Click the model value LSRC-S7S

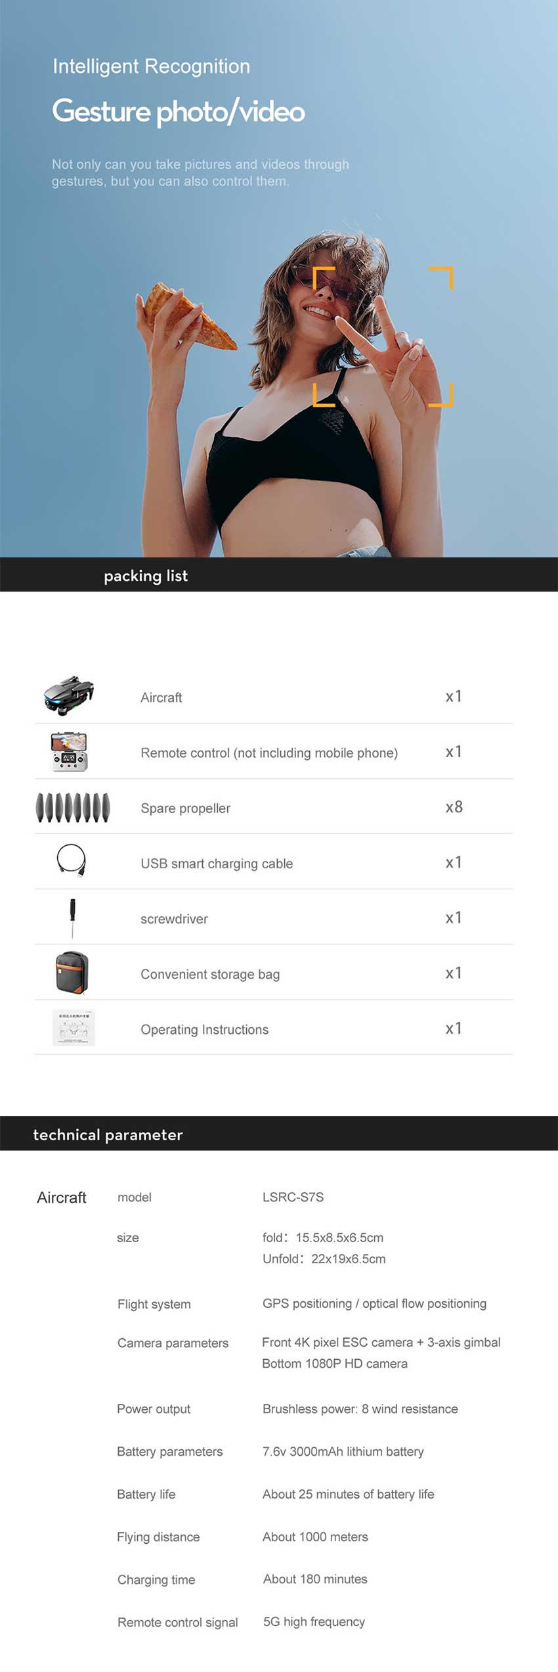click(293, 1197)
